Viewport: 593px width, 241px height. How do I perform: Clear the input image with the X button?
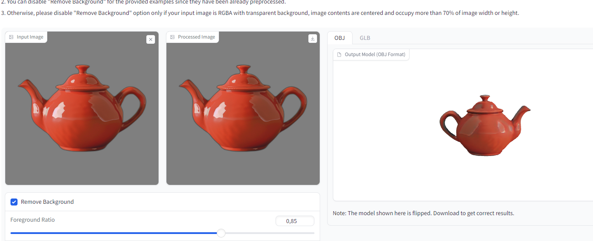click(151, 39)
